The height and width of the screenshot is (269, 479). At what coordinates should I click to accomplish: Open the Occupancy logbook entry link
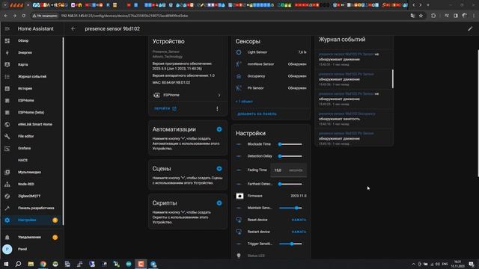347,114
